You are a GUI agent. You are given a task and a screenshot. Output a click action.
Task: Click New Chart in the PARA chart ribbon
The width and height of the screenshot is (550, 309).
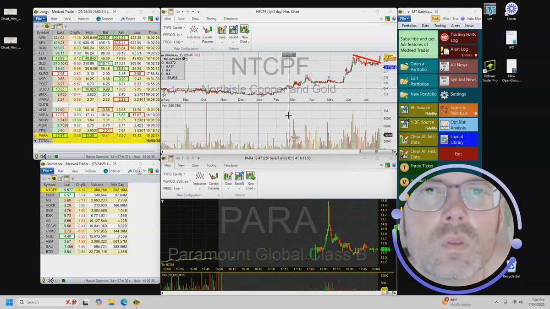tap(250, 181)
